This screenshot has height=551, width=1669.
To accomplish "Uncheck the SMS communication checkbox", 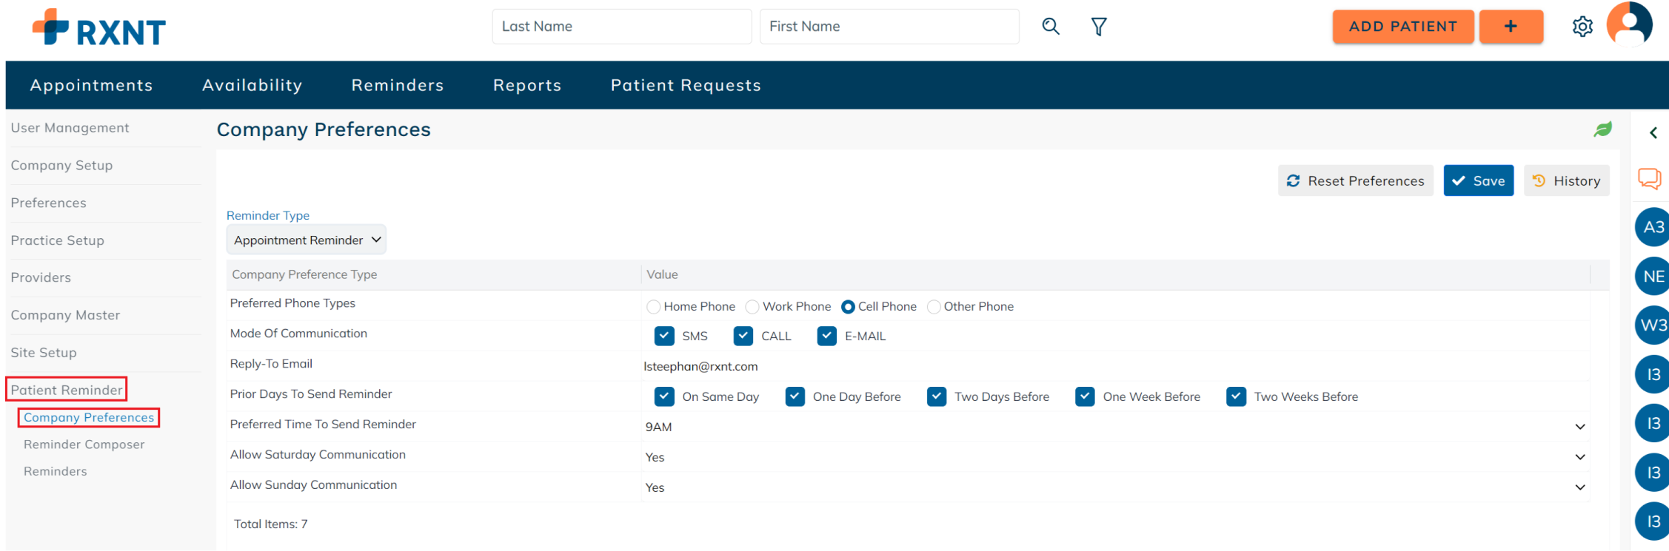I will (x=664, y=337).
